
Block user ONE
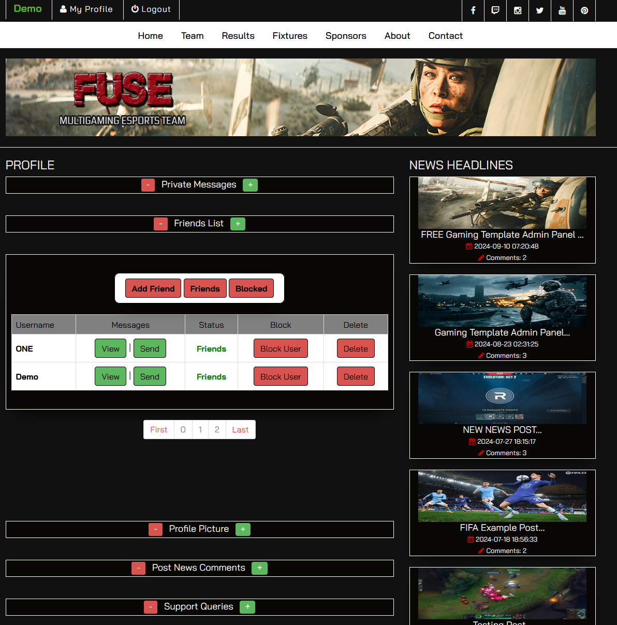(x=281, y=348)
